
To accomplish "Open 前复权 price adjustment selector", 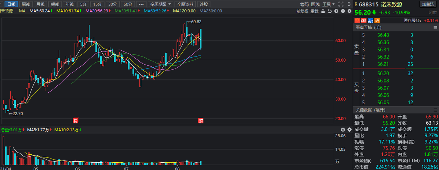I will [302, 11].
